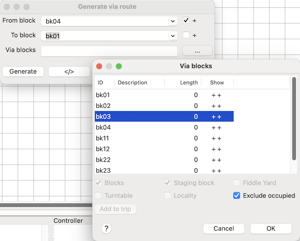The image size is (300, 241).
Task: Disable the Exclude occupied checkbox
Action: click(x=237, y=195)
